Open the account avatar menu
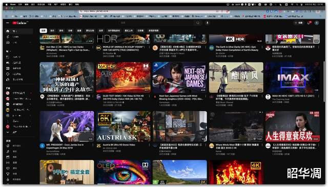The height and width of the screenshot is (187, 328). 317,23
